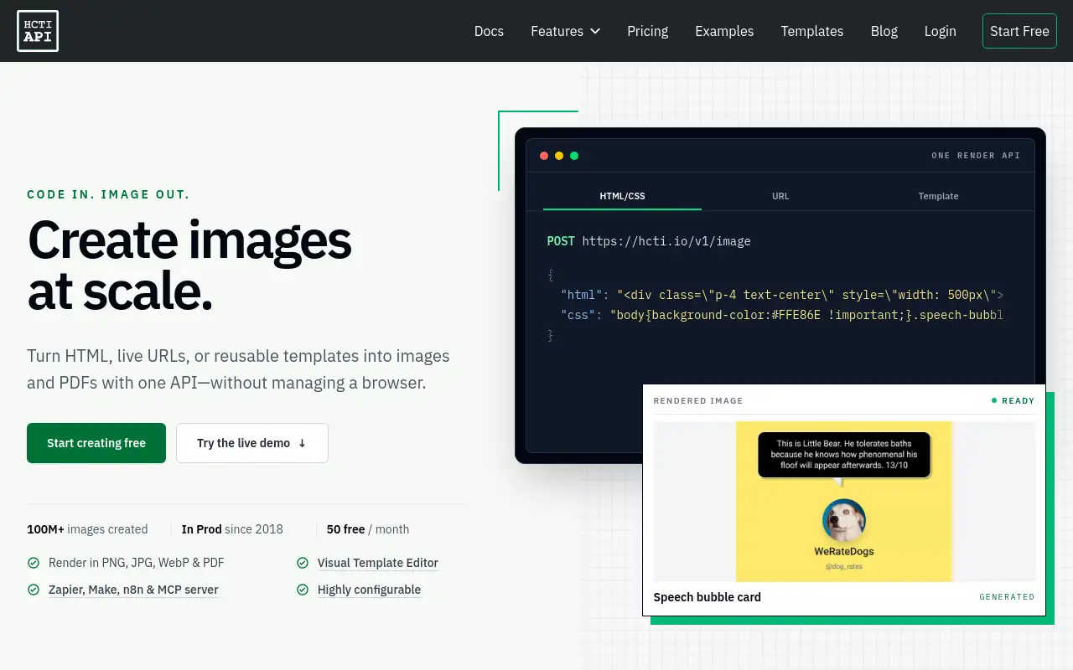Switch to the Template tab
Image resolution: width=1073 pixels, height=670 pixels.
point(938,196)
